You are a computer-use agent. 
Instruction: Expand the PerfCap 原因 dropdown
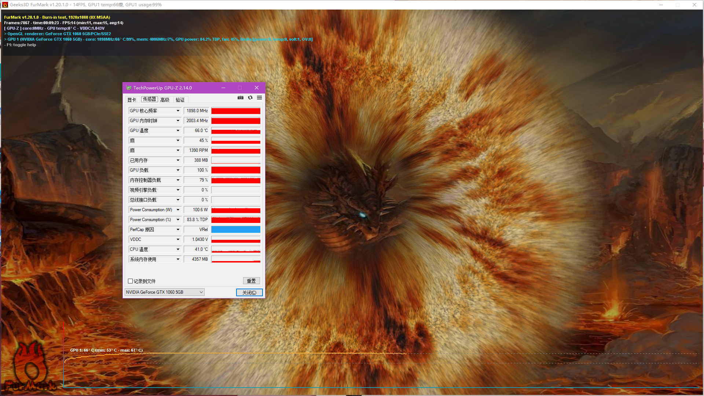coord(178,230)
